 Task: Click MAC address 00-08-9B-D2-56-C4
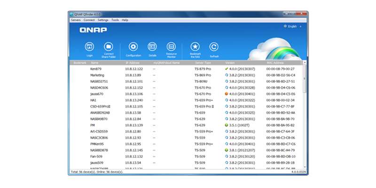point(281,75)
